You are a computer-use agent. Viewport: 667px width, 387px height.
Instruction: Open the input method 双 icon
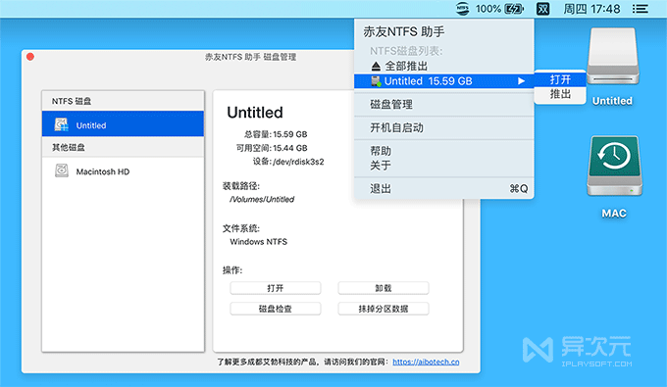542,9
